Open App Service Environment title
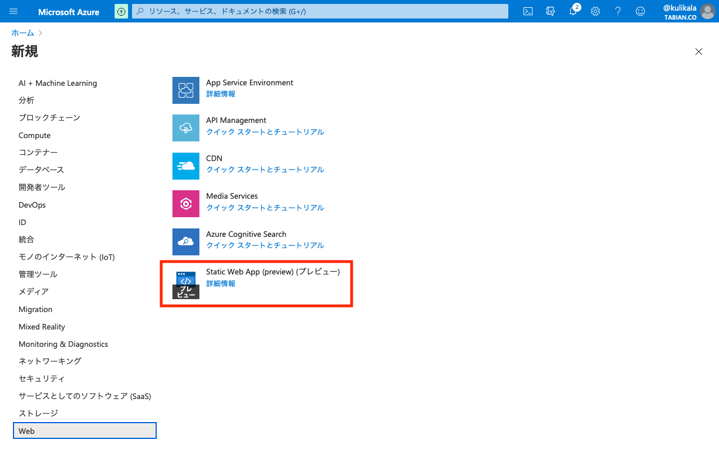Viewport: 719px width, 449px height. pyautogui.click(x=249, y=83)
